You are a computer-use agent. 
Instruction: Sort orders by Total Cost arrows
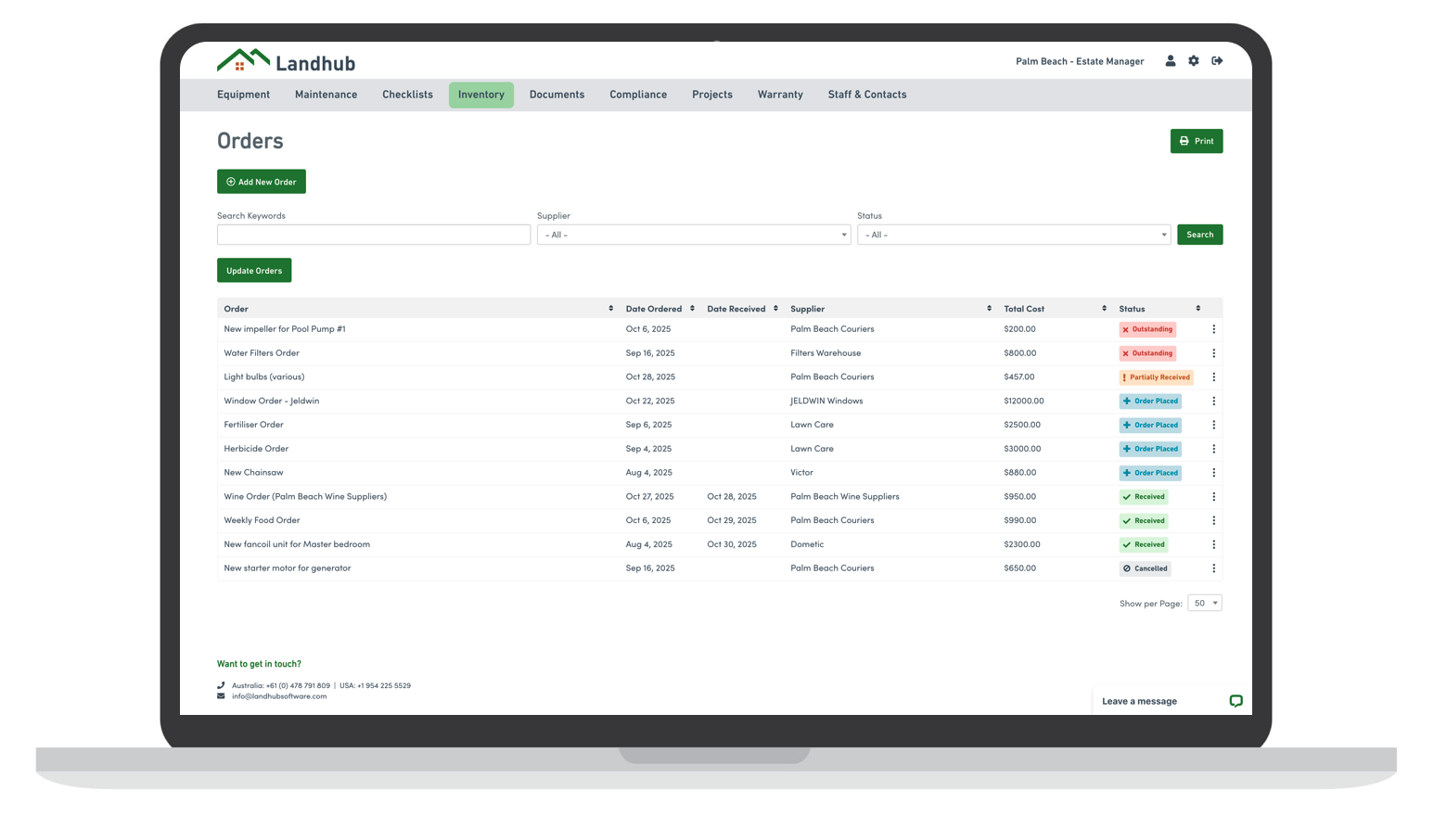[1104, 309]
